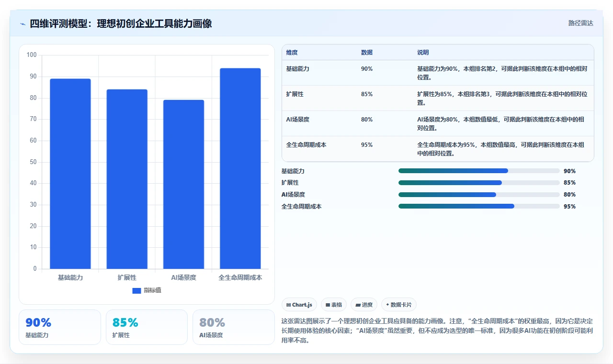
Task: Click the 全生命周期成本 x-axis label
Action: 240,277
